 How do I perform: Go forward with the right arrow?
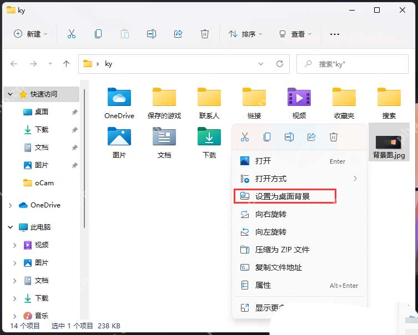click(33, 64)
